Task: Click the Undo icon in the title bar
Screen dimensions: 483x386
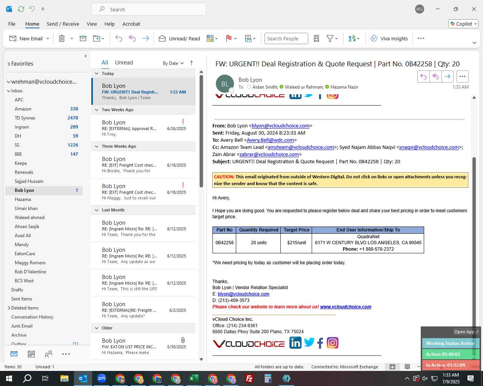Action: pos(32,9)
